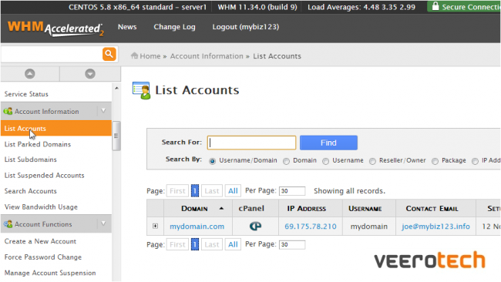
Task: Select Package search-by radio button
Action: (x=435, y=161)
